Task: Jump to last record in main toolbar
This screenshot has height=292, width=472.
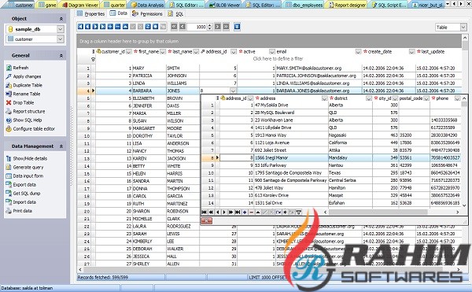Action: [x=102, y=27]
